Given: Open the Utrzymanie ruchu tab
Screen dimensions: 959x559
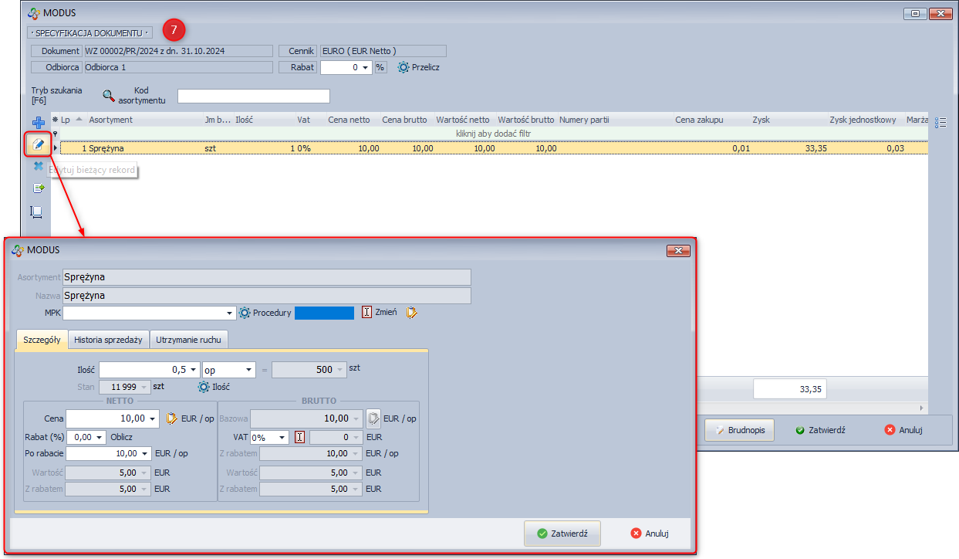Looking at the screenshot, I should [x=189, y=340].
